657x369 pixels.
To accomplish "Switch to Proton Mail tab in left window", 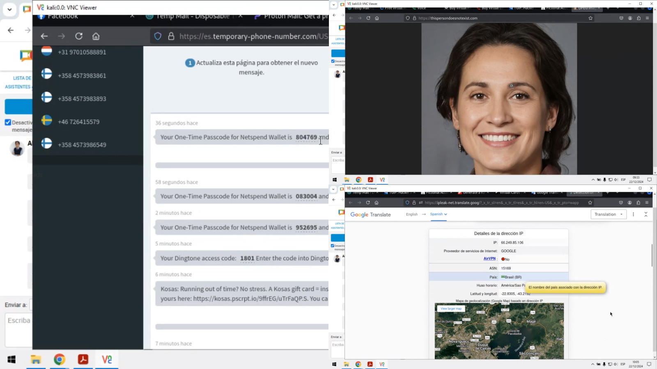I will [292, 16].
